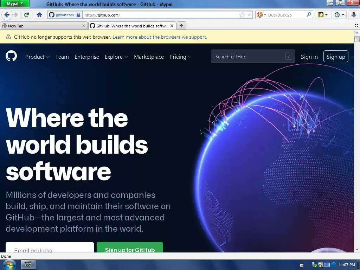Click the safely remove hardware tray icon
Image resolution: width=360 pixels, height=270 pixels.
[314, 265]
